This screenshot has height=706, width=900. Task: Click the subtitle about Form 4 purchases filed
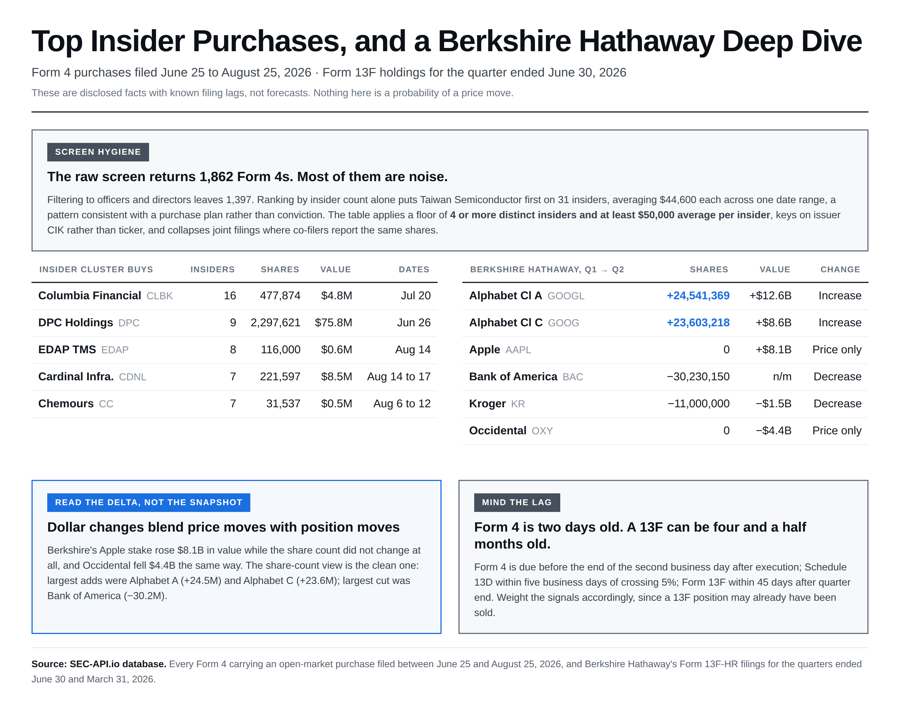[x=329, y=72]
